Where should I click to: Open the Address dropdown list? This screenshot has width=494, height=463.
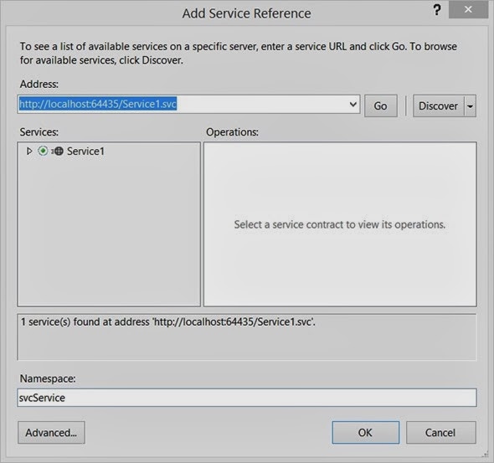[352, 105]
